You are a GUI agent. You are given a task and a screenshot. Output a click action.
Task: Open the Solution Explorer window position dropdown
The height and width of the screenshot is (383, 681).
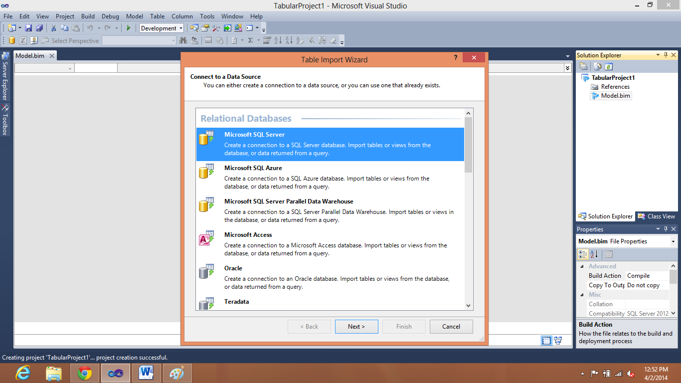pyautogui.click(x=658, y=55)
